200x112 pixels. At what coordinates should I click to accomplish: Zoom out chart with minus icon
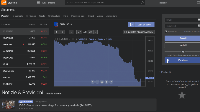click(97, 82)
